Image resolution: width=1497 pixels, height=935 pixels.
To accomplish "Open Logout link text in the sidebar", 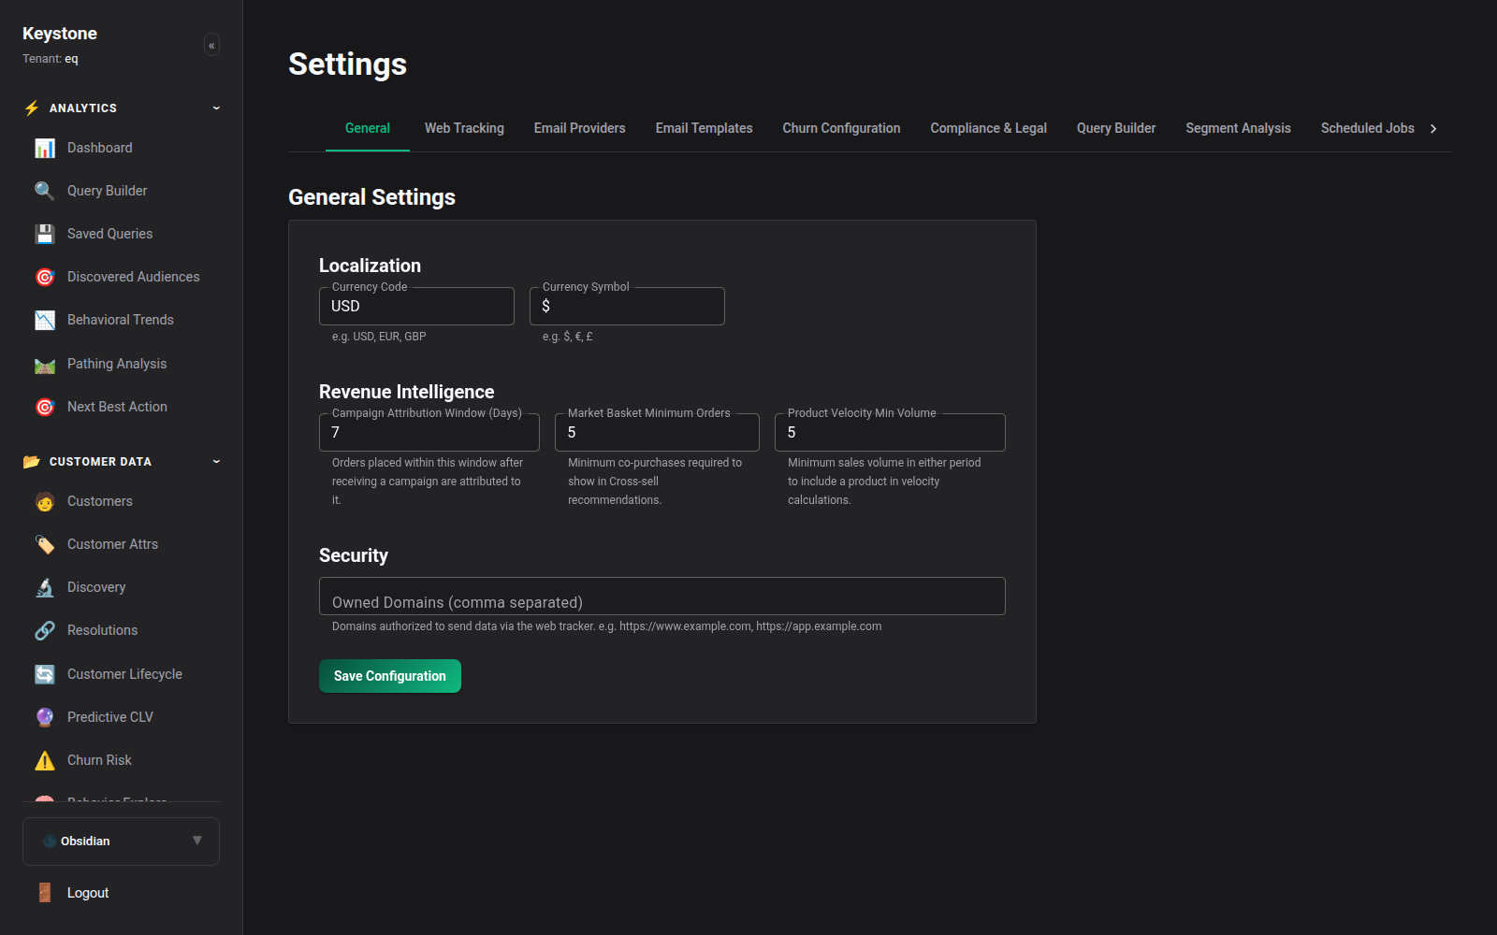I will [88, 893].
